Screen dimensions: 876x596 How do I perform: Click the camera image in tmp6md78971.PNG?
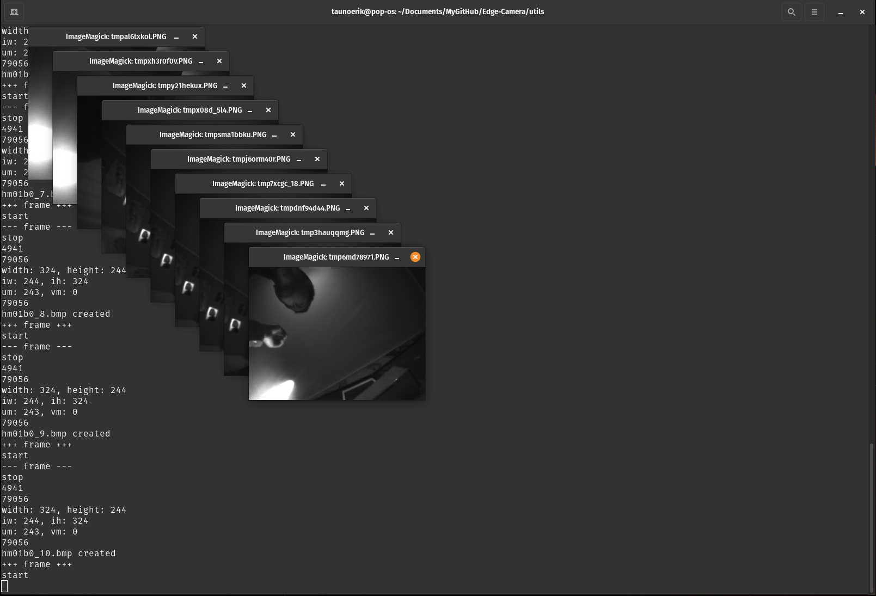pyautogui.click(x=336, y=333)
